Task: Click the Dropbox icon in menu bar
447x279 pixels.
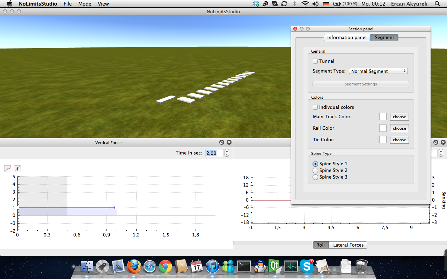Action: 256,4
